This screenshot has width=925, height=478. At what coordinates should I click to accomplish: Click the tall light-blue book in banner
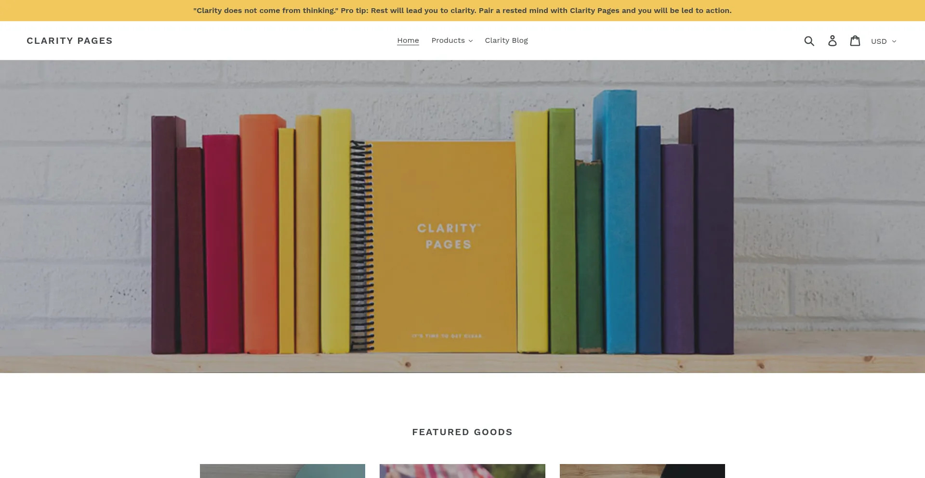tap(615, 221)
